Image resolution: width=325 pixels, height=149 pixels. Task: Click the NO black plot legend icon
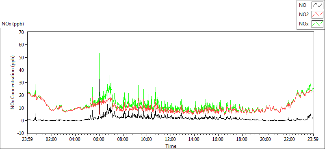tap(318, 5)
